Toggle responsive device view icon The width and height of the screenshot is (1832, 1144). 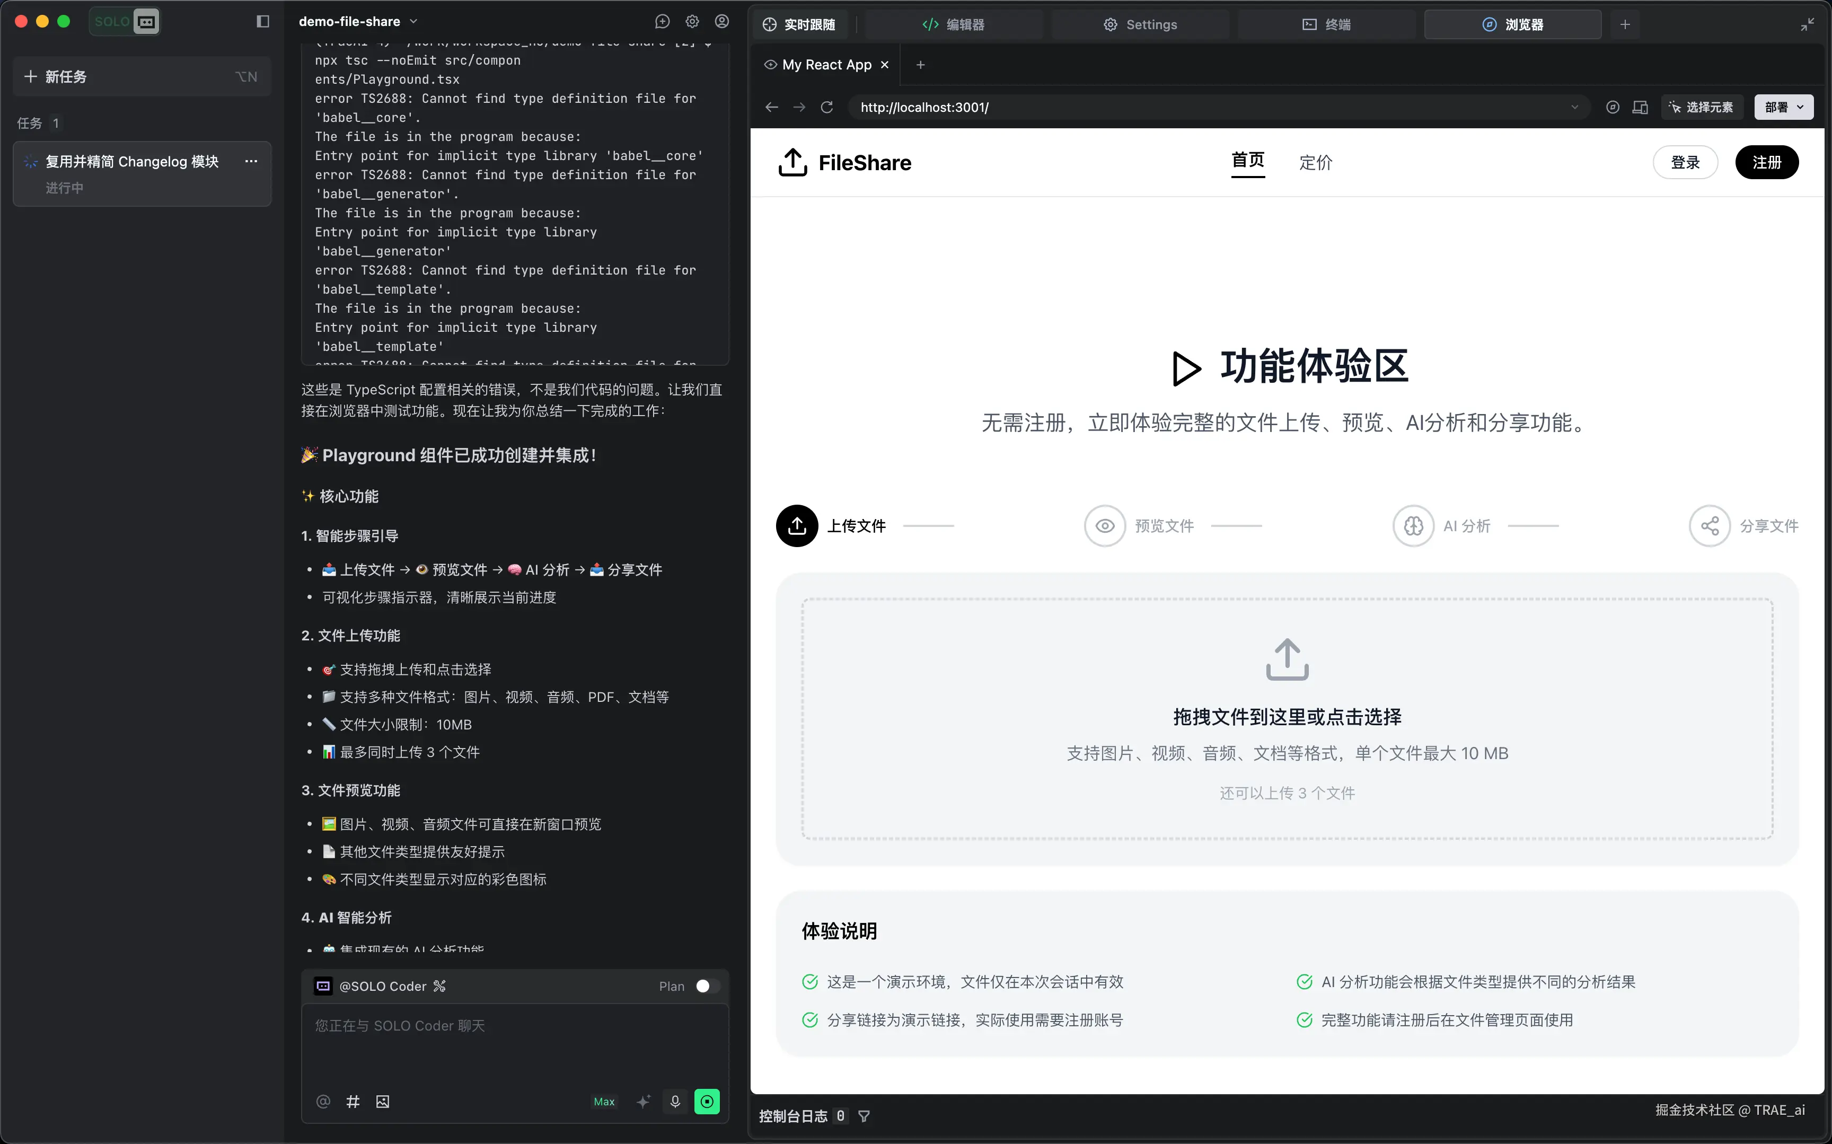(1640, 108)
